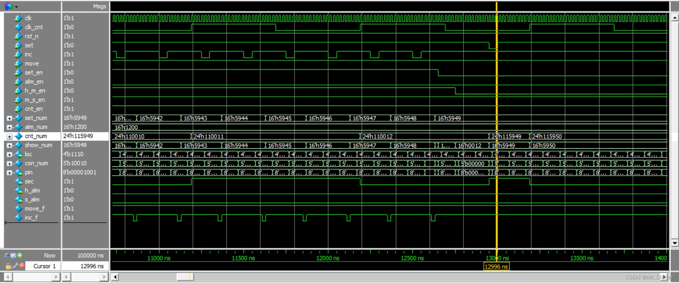Click the yellow 12996 ns cursor flag
The image size is (679, 283).
[497, 266]
